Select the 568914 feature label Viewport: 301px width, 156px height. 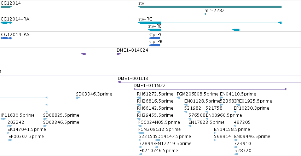coord(222,137)
